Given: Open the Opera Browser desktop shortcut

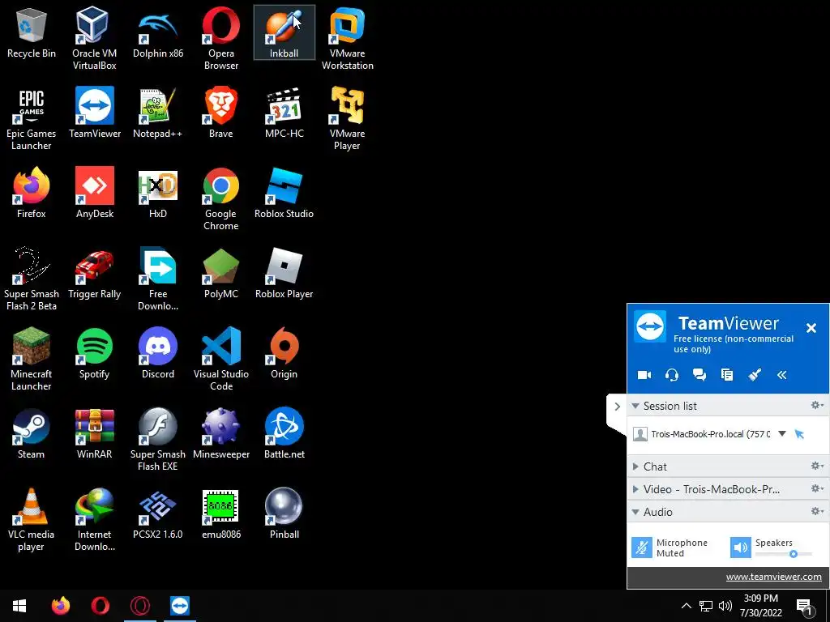Looking at the screenshot, I should click(x=220, y=38).
